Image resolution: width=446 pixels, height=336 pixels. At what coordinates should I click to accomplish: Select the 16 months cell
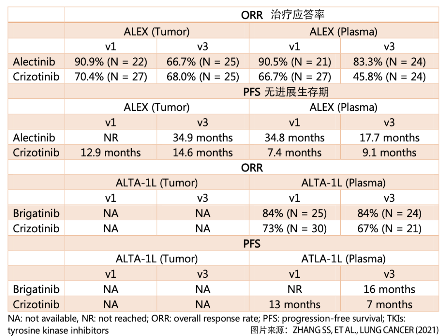[x=389, y=289]
